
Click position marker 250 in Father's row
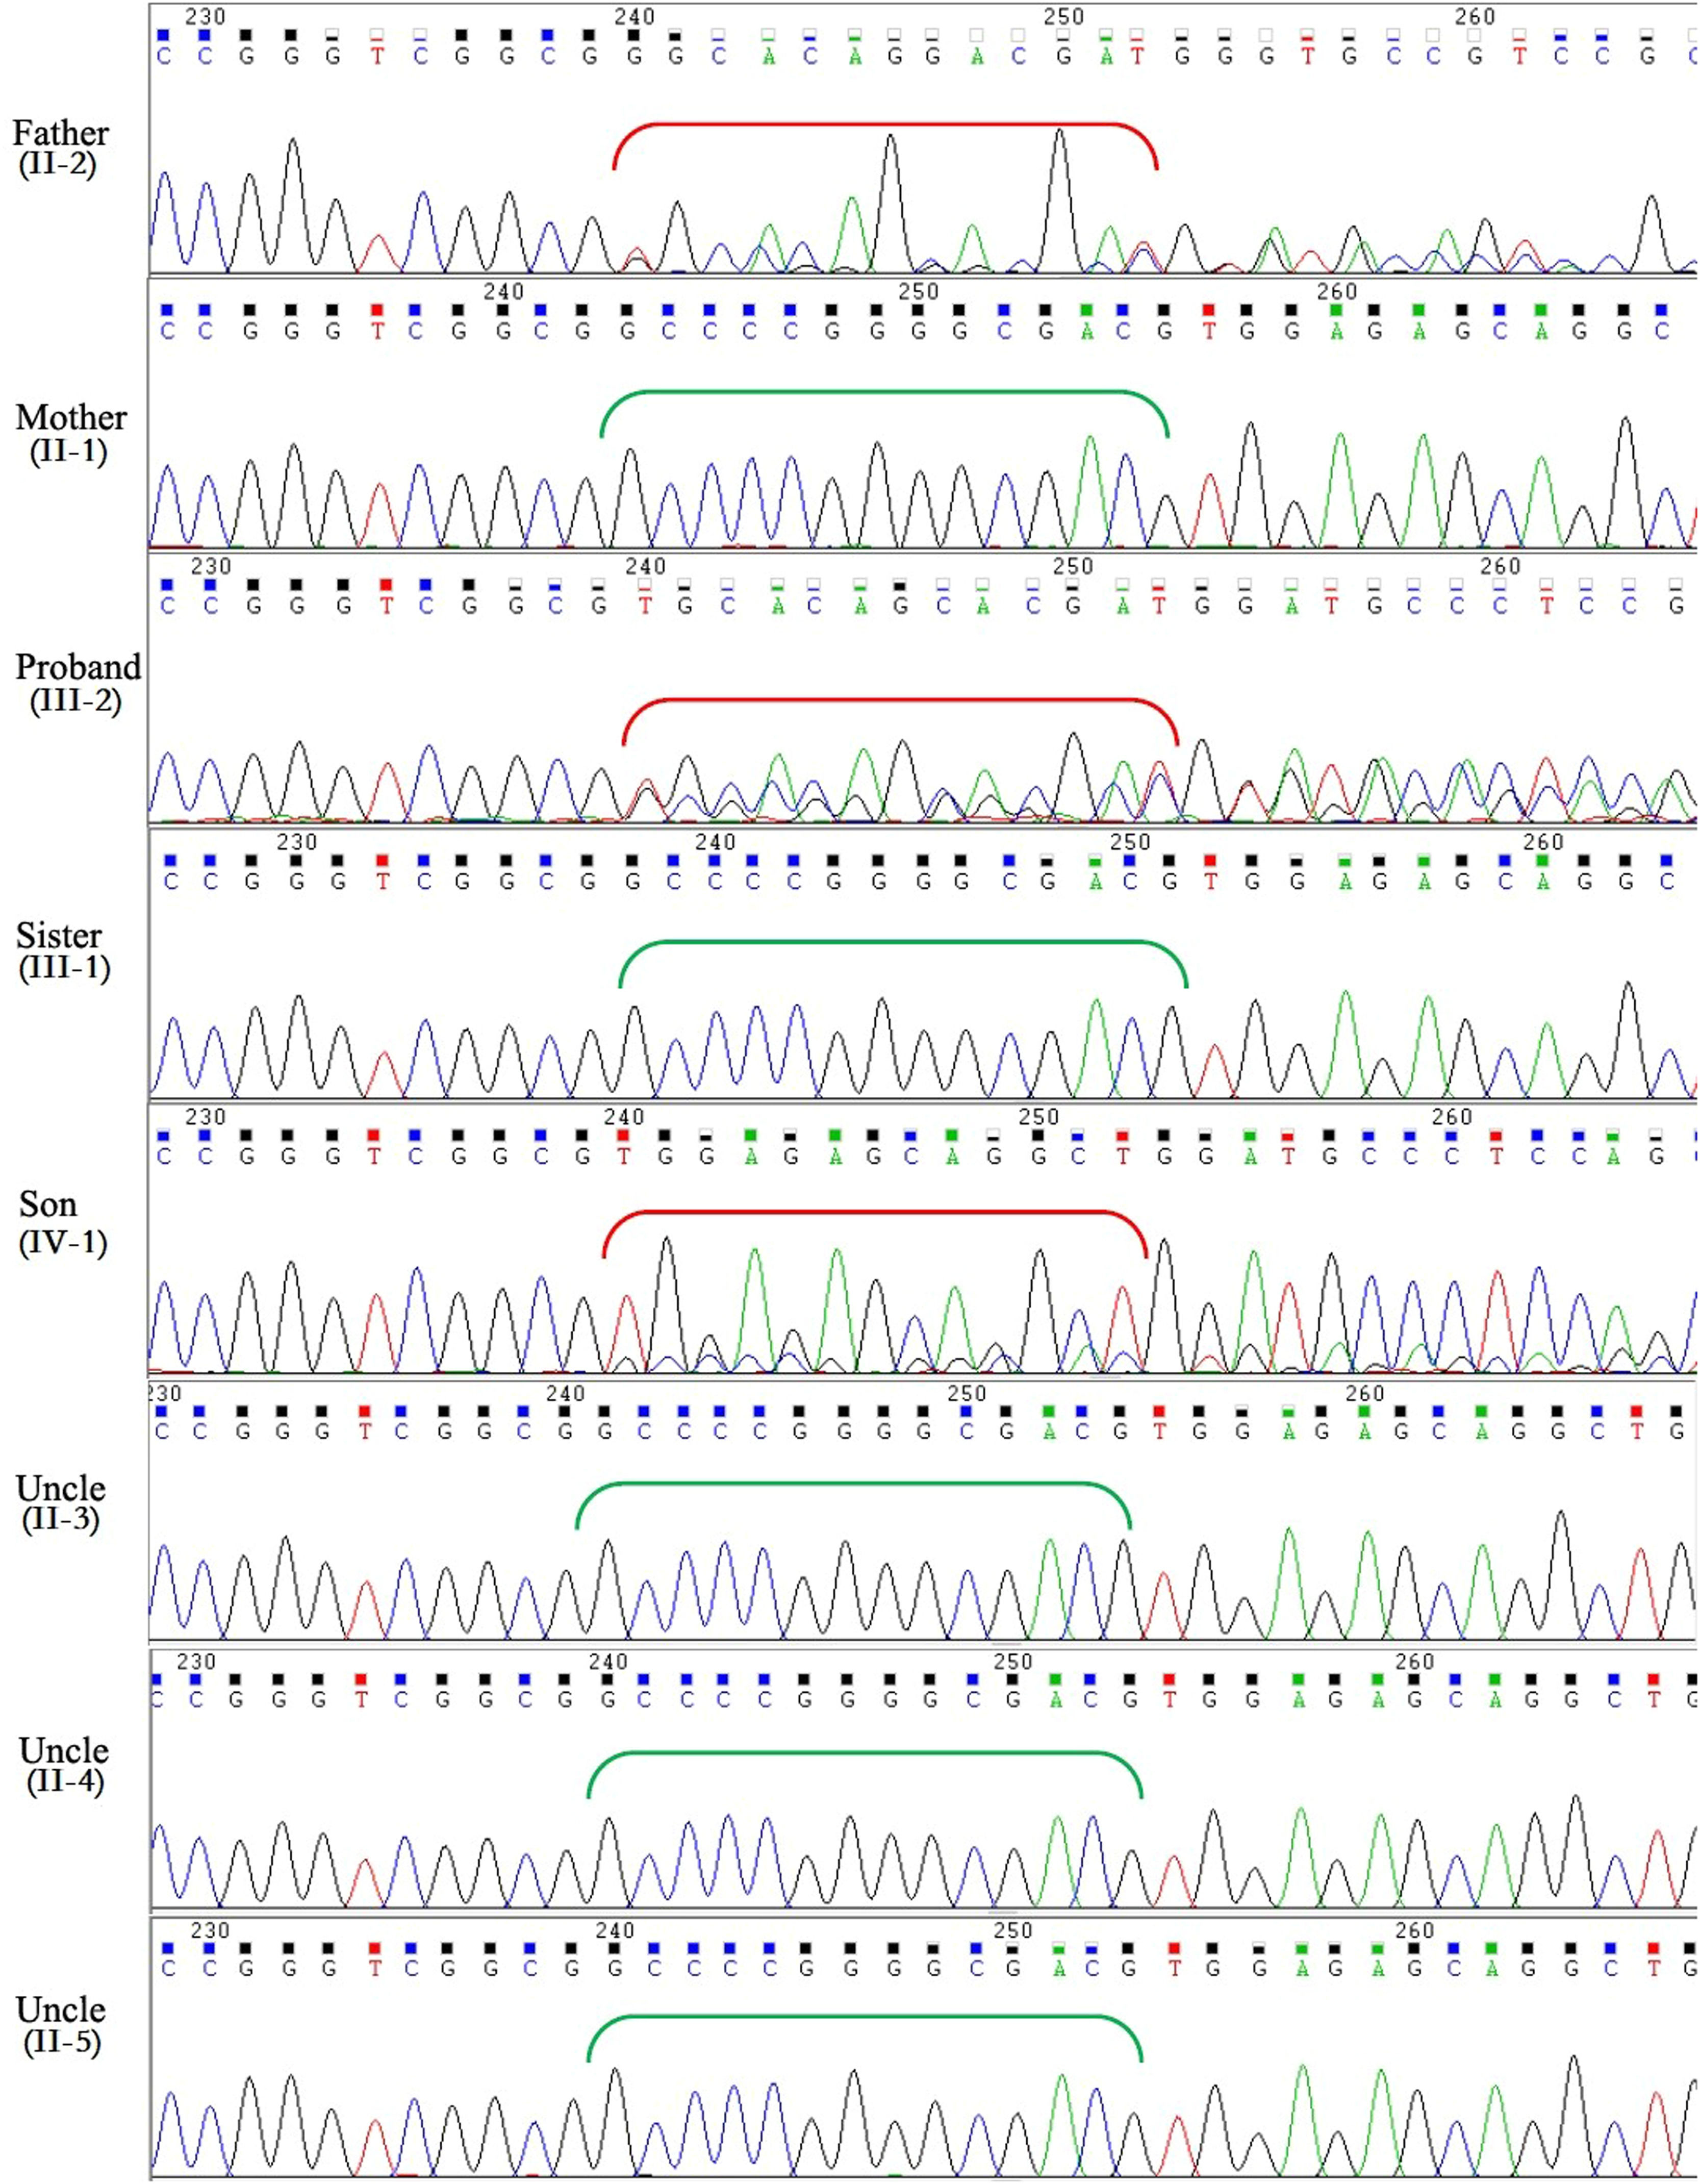coord(1063,17)
